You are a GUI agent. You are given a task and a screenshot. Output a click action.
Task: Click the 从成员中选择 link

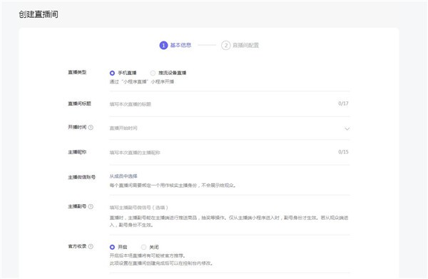pyautogui.click(x=123, y=176)
